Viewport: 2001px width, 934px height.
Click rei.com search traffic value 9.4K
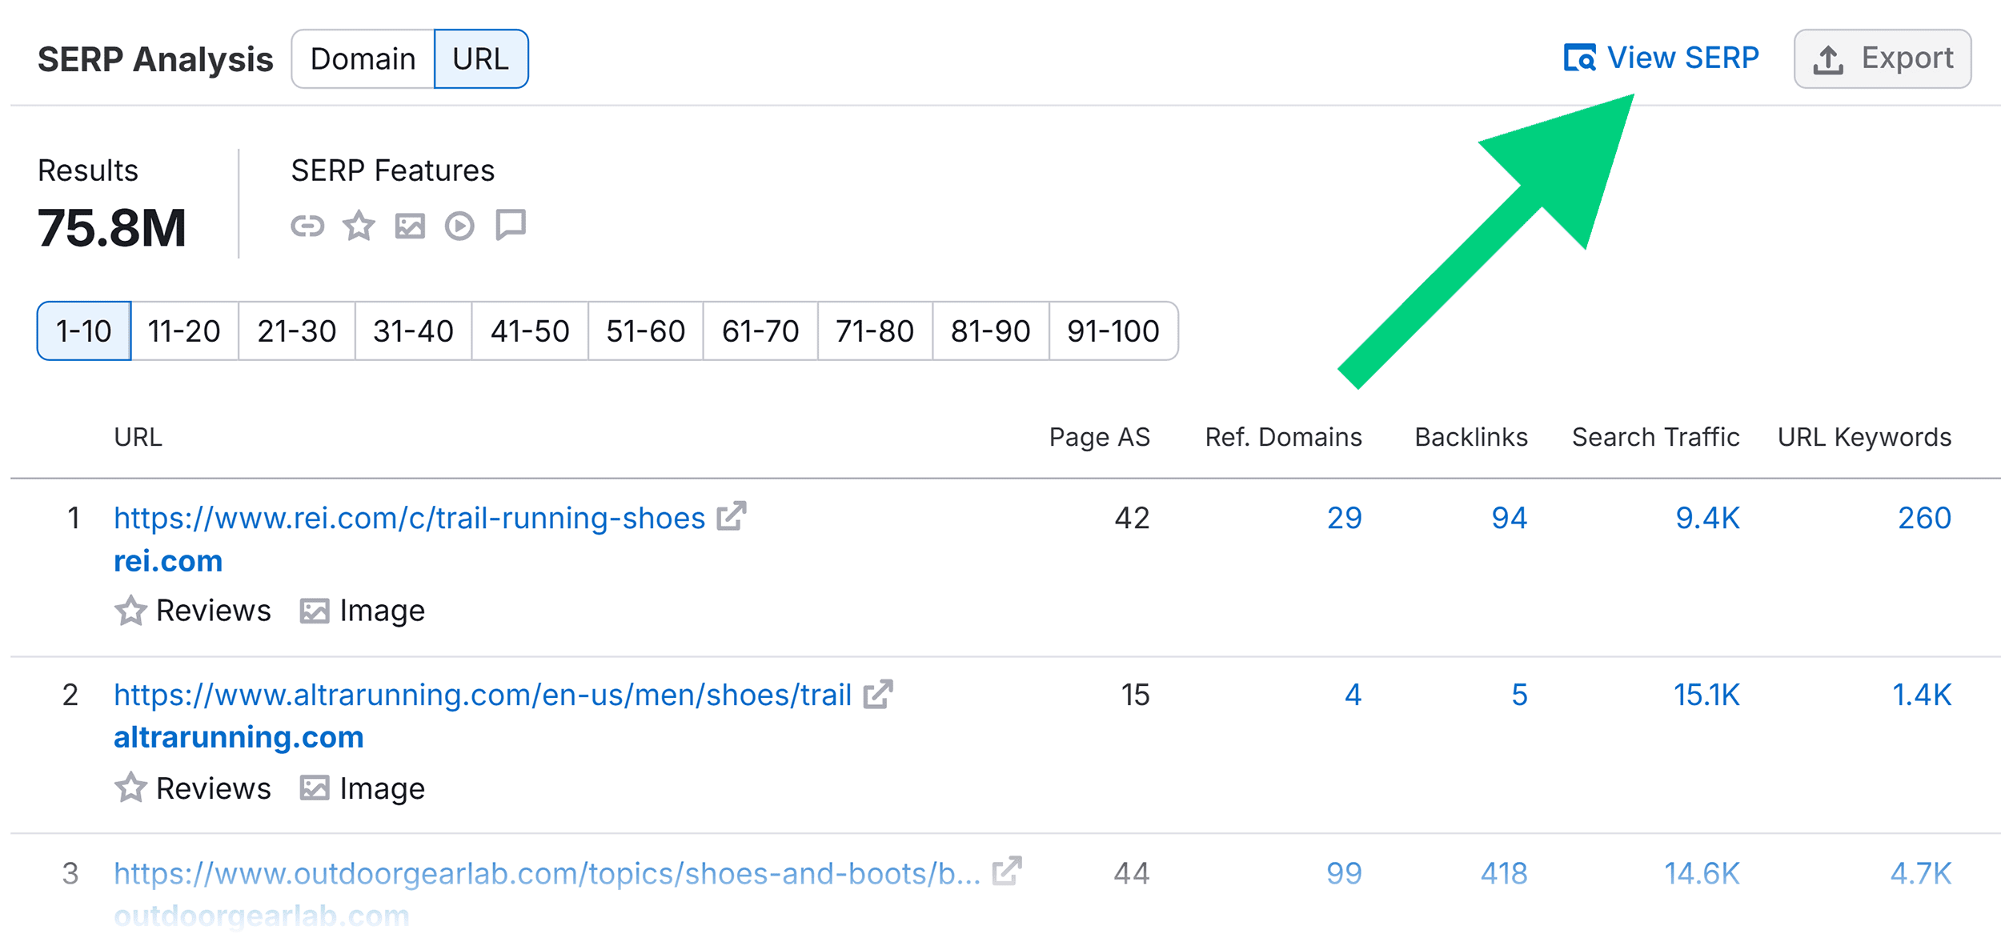[x=1707, y=518]
